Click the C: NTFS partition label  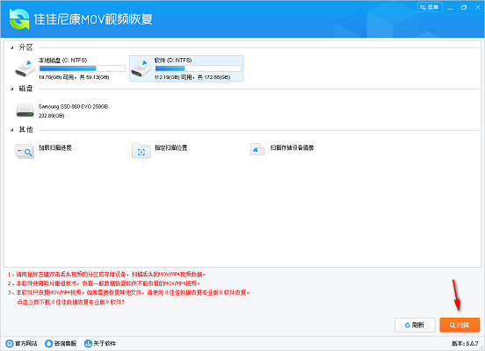(62, 61)
